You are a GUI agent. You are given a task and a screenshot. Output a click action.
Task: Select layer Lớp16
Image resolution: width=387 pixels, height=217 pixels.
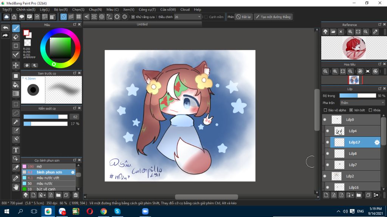[353, 188]
